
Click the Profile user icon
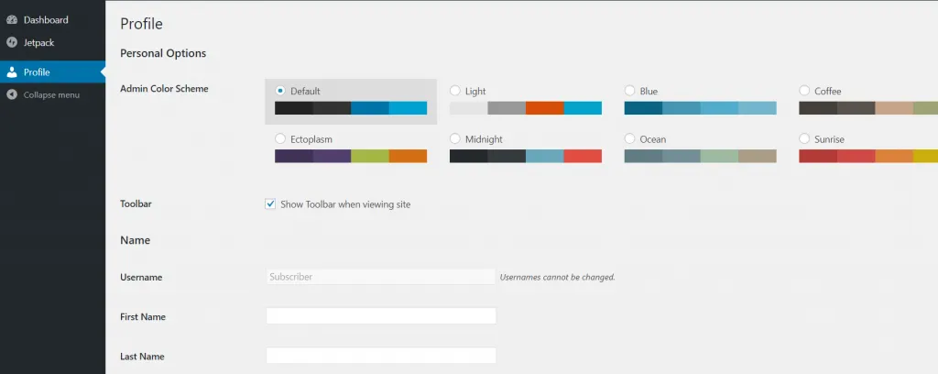(x=11, y=72)
